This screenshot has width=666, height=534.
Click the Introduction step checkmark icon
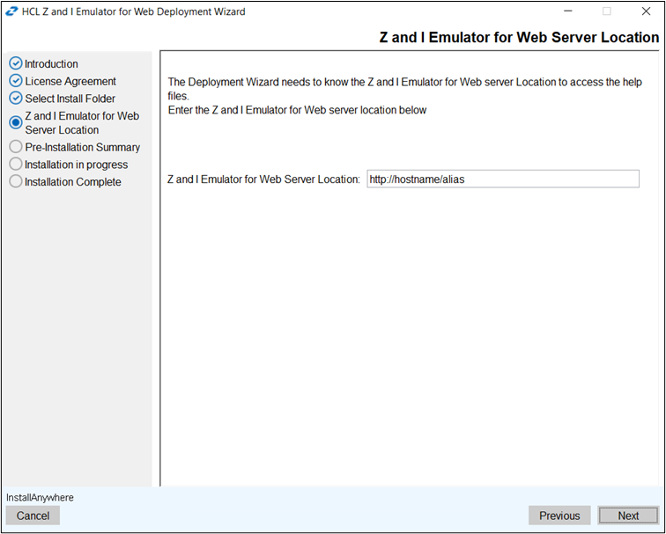click(16, 63)
